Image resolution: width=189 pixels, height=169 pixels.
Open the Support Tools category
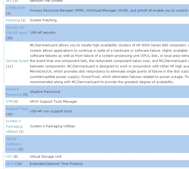point(17,109)
